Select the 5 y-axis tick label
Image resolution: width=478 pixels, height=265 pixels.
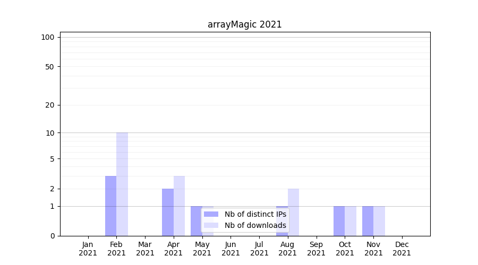click(52, 159)
